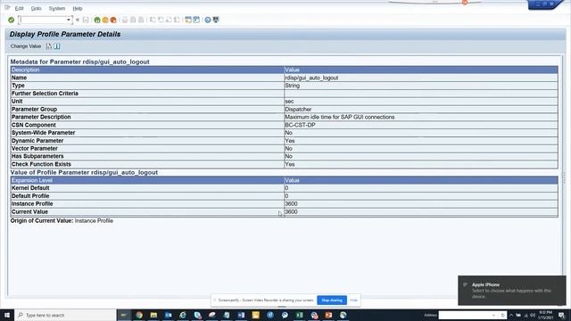
Task: Open the Help menu
Action: pyautogui.click(x=78, y=8)
